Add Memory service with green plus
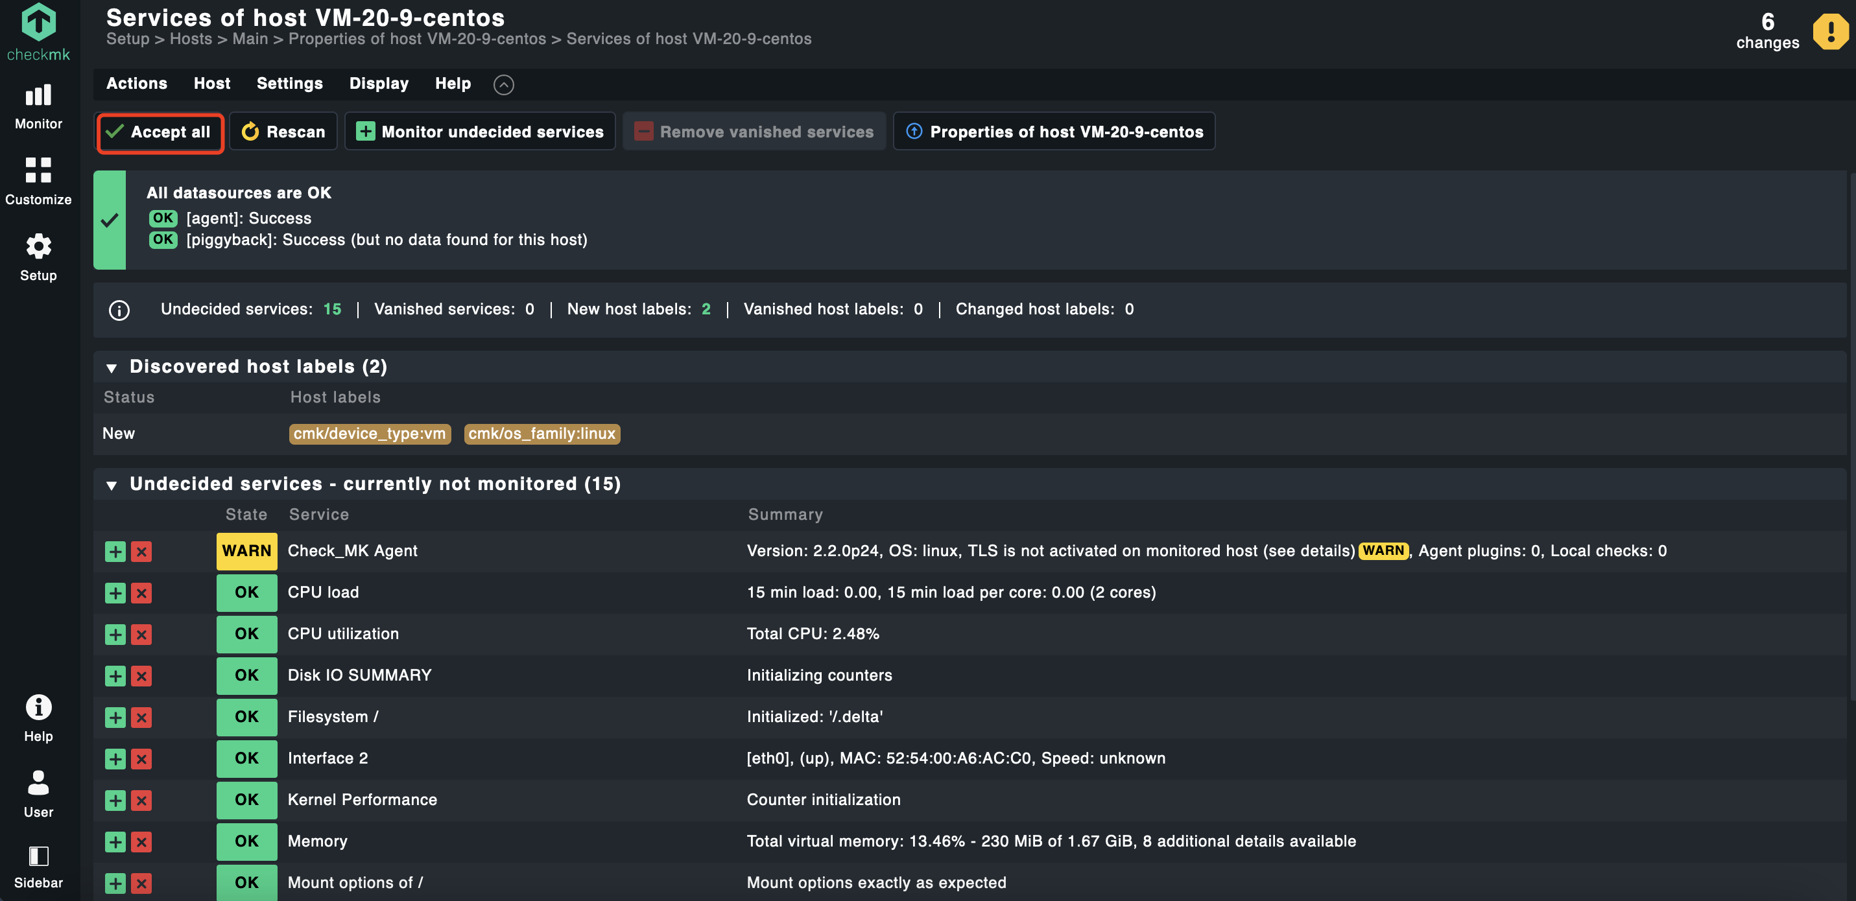 point(115,842)
